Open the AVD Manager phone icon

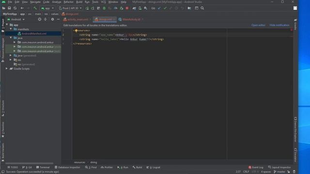tap(140, 8)
